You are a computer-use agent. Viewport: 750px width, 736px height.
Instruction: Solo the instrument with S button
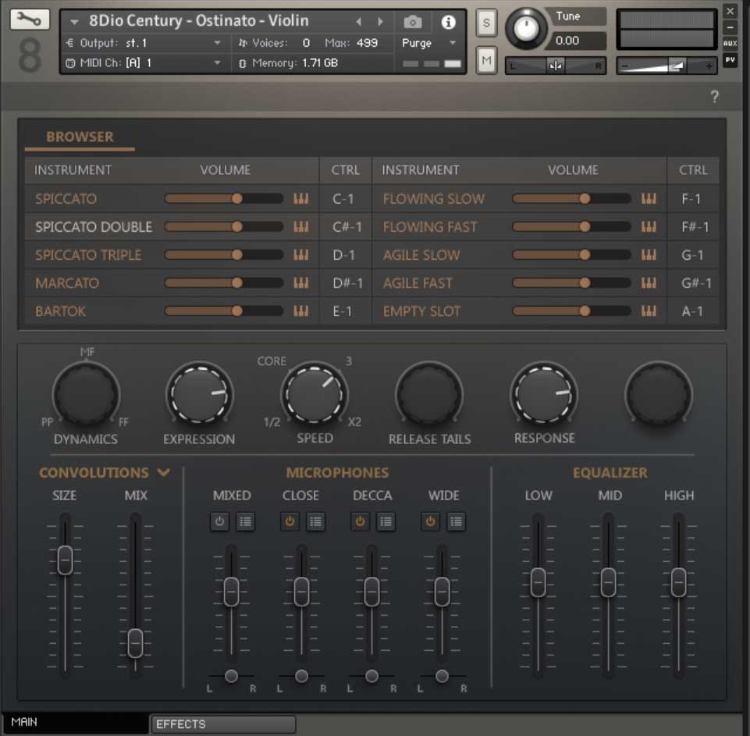(486, 23)
